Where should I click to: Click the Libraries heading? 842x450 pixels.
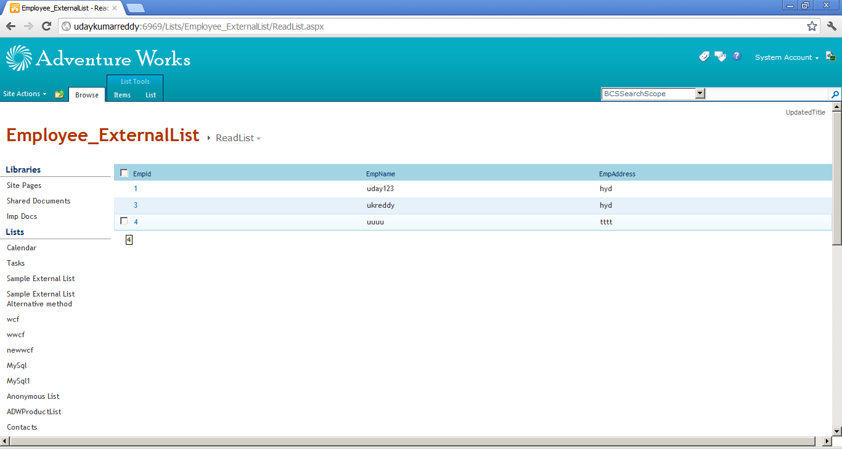23,170
